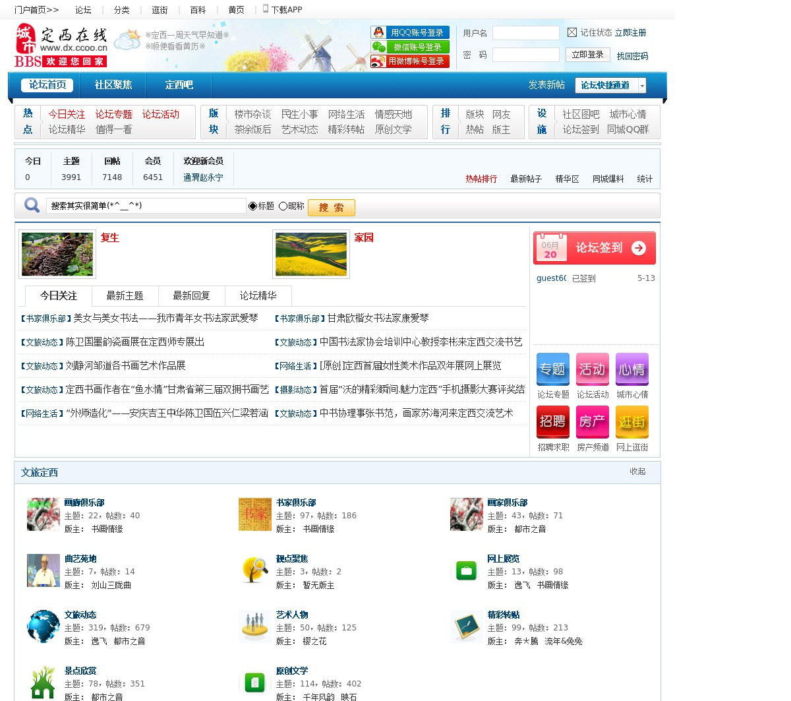Switch to the 论坛精华 tab
Image resolution: width=791 pixels, height=701 pixels.
point(258,295)
